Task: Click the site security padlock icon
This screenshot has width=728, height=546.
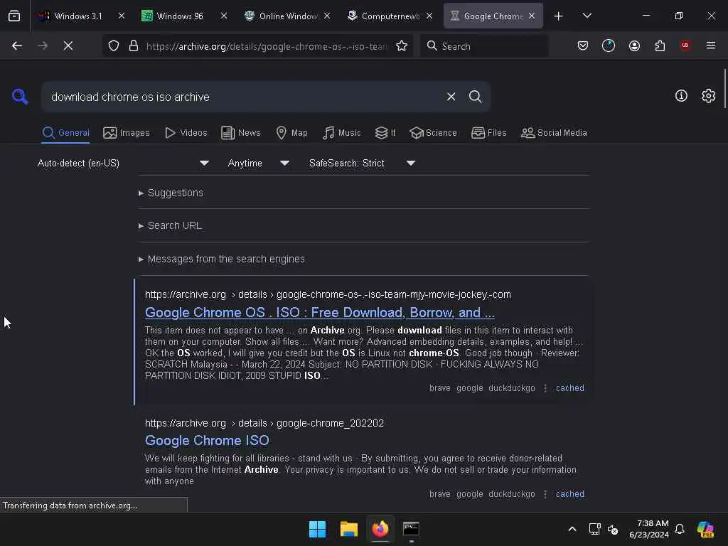Action: pyautogui.click(x=134, y=45)
